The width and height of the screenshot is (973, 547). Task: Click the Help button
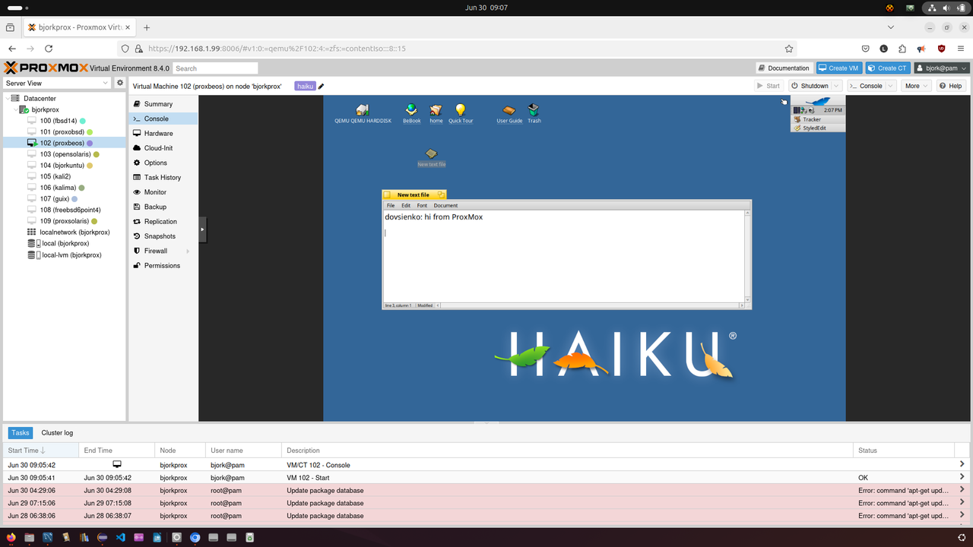tap(951, 86)
